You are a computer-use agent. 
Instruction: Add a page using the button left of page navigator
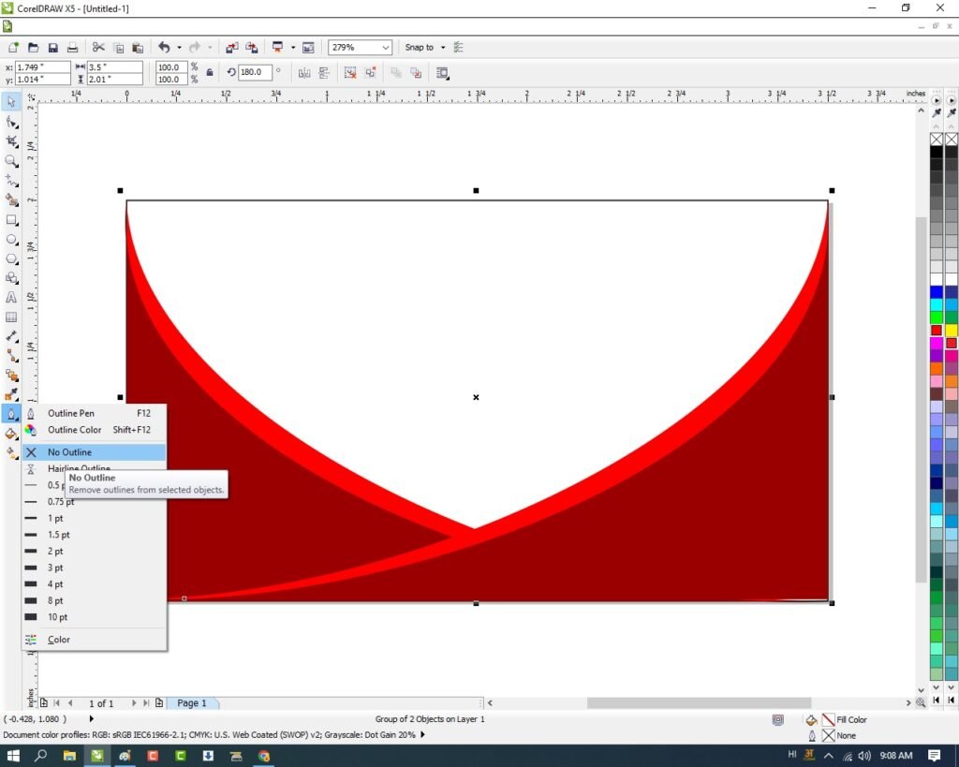[44, 702]
